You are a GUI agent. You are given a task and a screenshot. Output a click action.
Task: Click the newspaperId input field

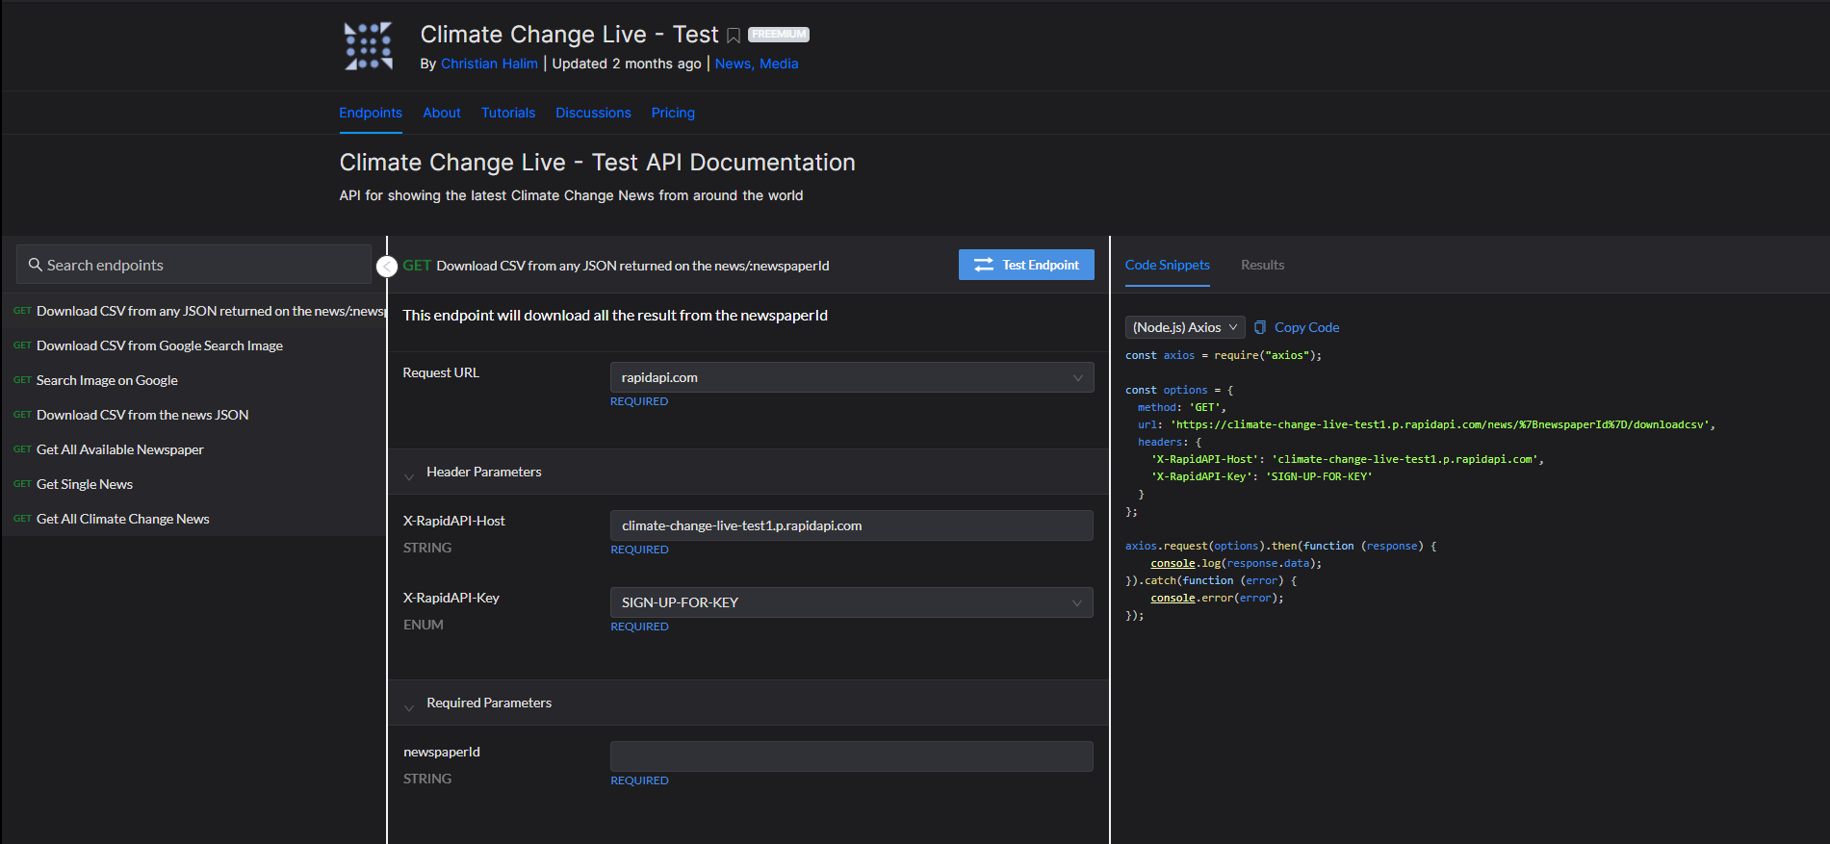(x=852, y=756)
